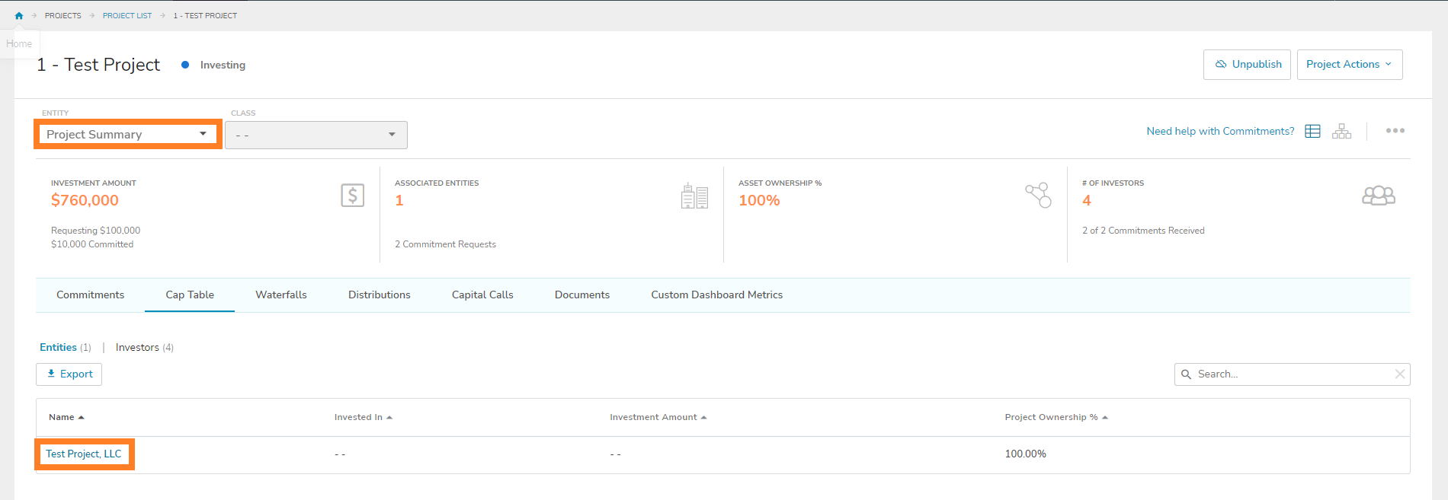The height and width of the screenshot is (500, 1448).
Task: Open the Test Project, LLC link
Action: click(84, 454)
